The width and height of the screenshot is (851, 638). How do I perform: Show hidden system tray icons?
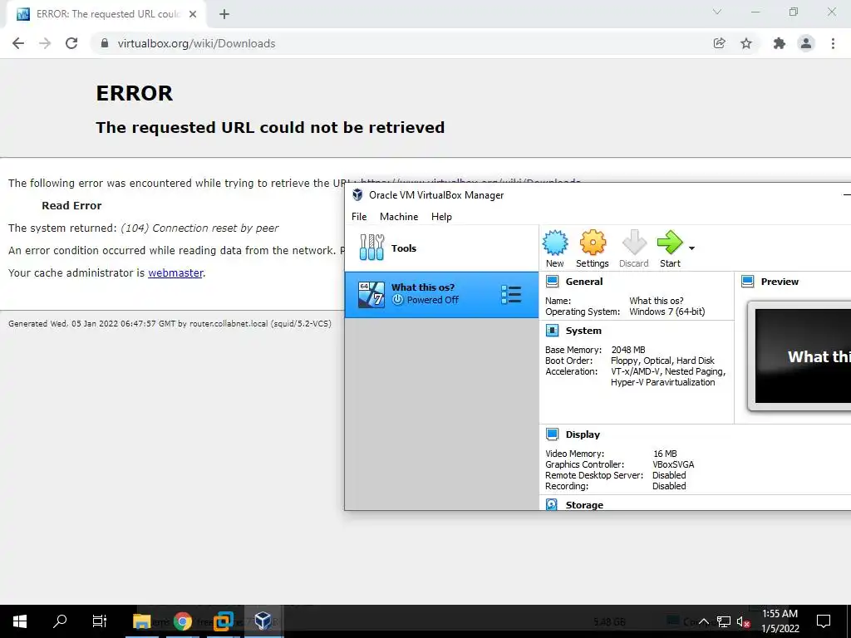(x=703, y=621)
